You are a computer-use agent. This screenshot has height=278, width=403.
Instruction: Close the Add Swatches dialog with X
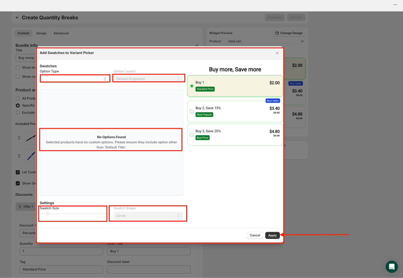[277, 53]
